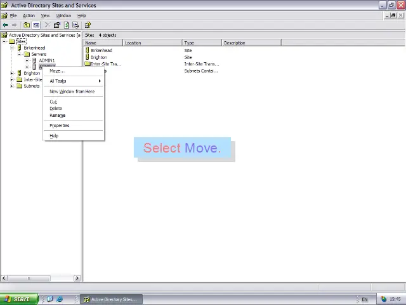The width and height of the screenshot is (406, 305).
Task: Collapse the Servers tree node
Action: 20,54
